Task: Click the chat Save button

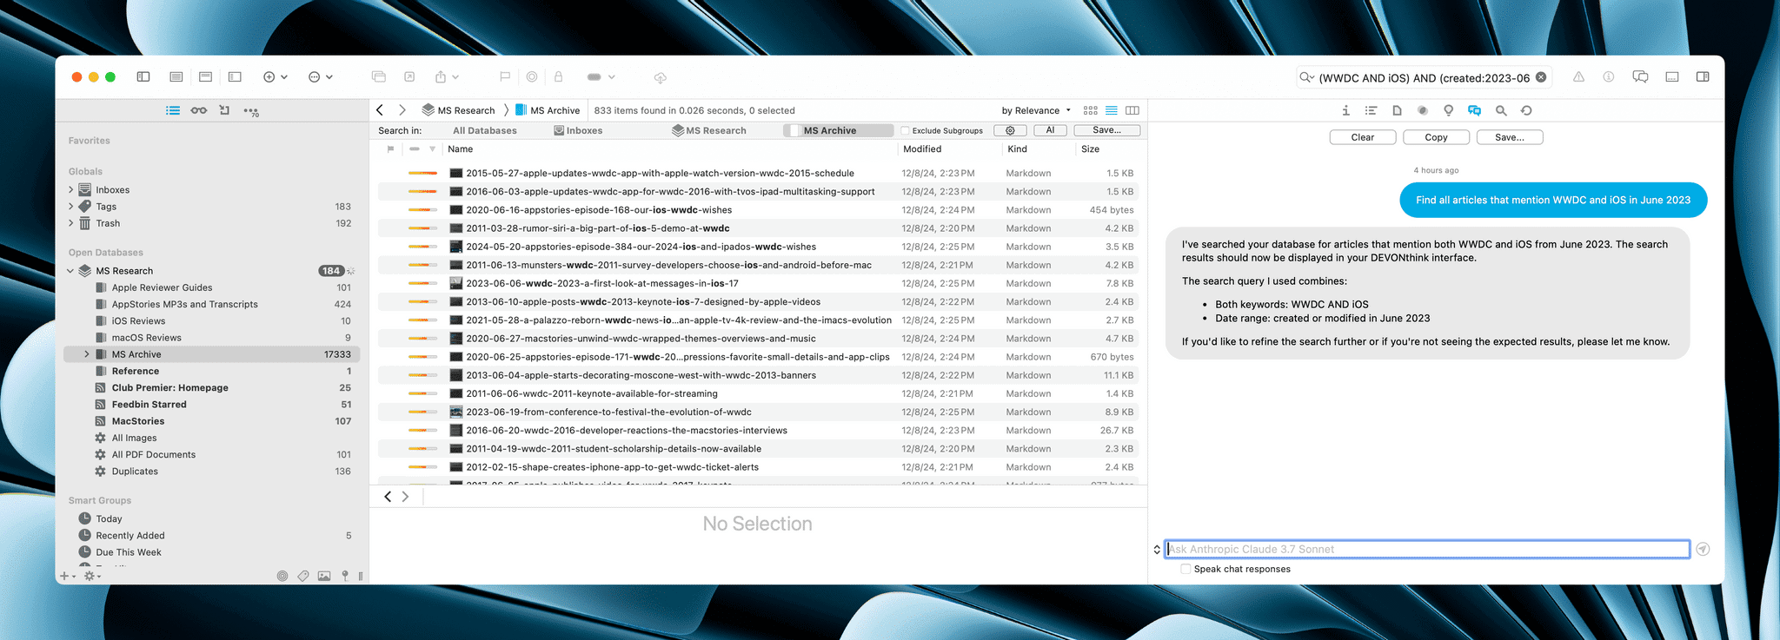Action: pyautogui.click(x=1510, y=137)
